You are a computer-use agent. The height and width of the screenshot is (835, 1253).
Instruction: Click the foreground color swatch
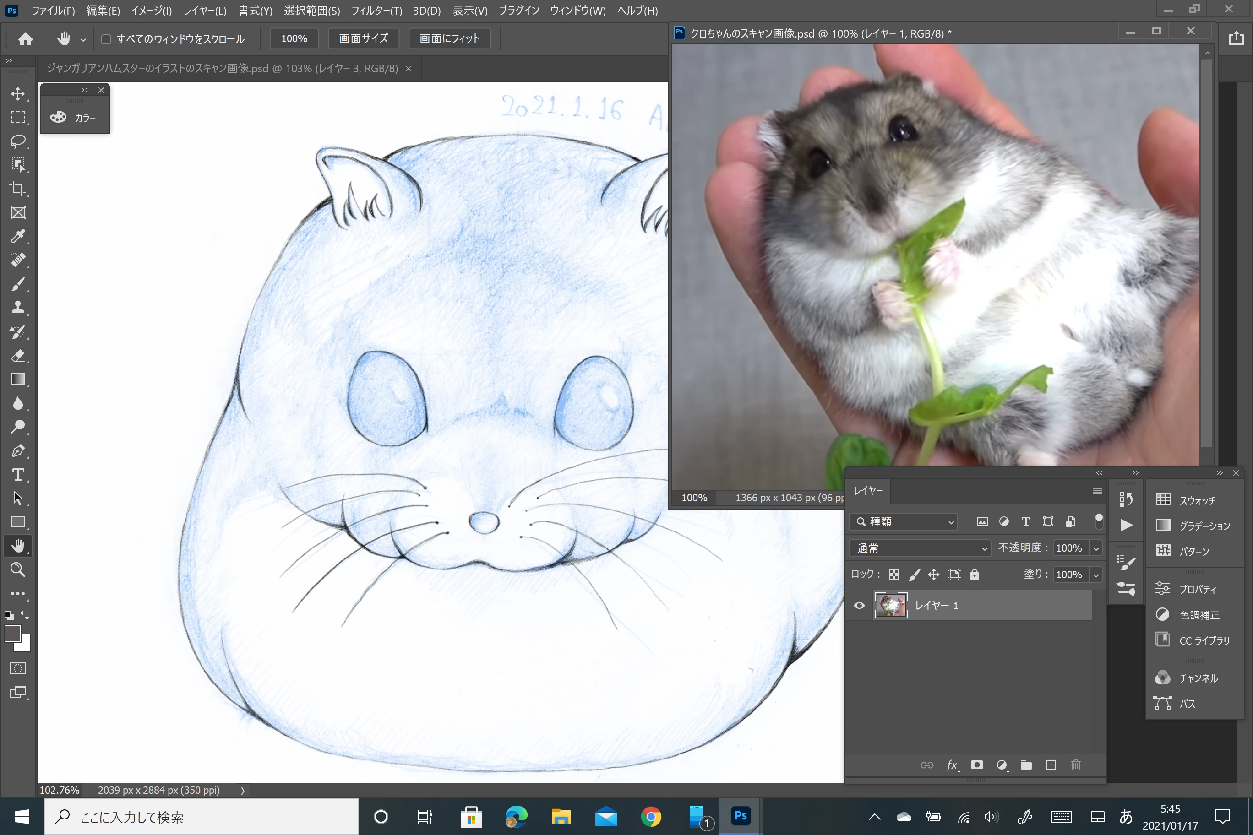[12, 634]
